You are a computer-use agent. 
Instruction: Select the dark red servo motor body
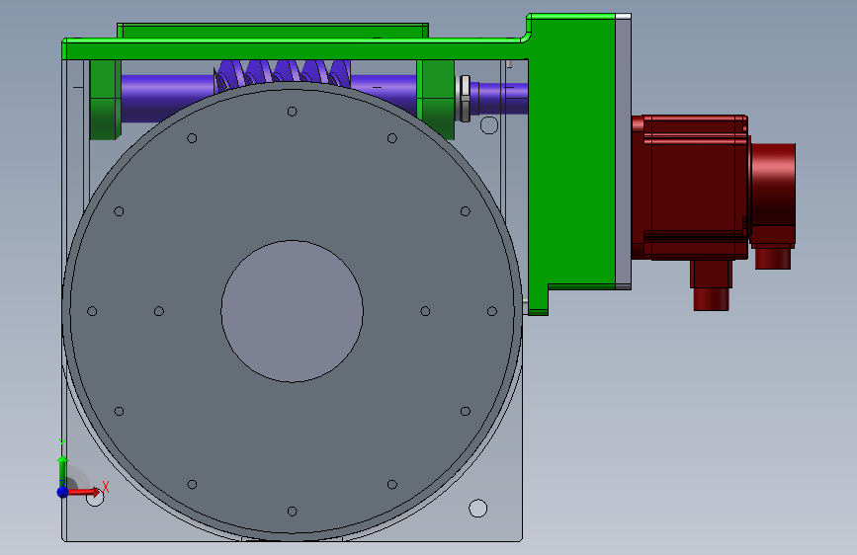(x=691, y=187)
